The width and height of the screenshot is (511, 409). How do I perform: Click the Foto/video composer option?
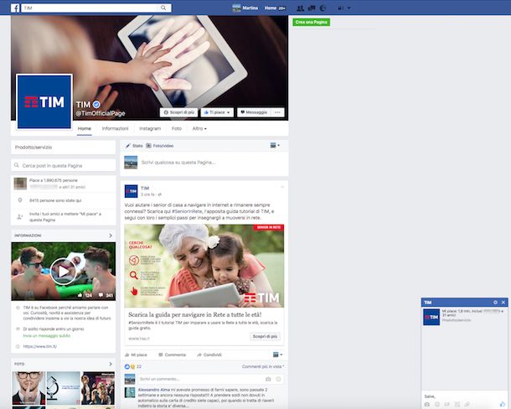point(160,146)
